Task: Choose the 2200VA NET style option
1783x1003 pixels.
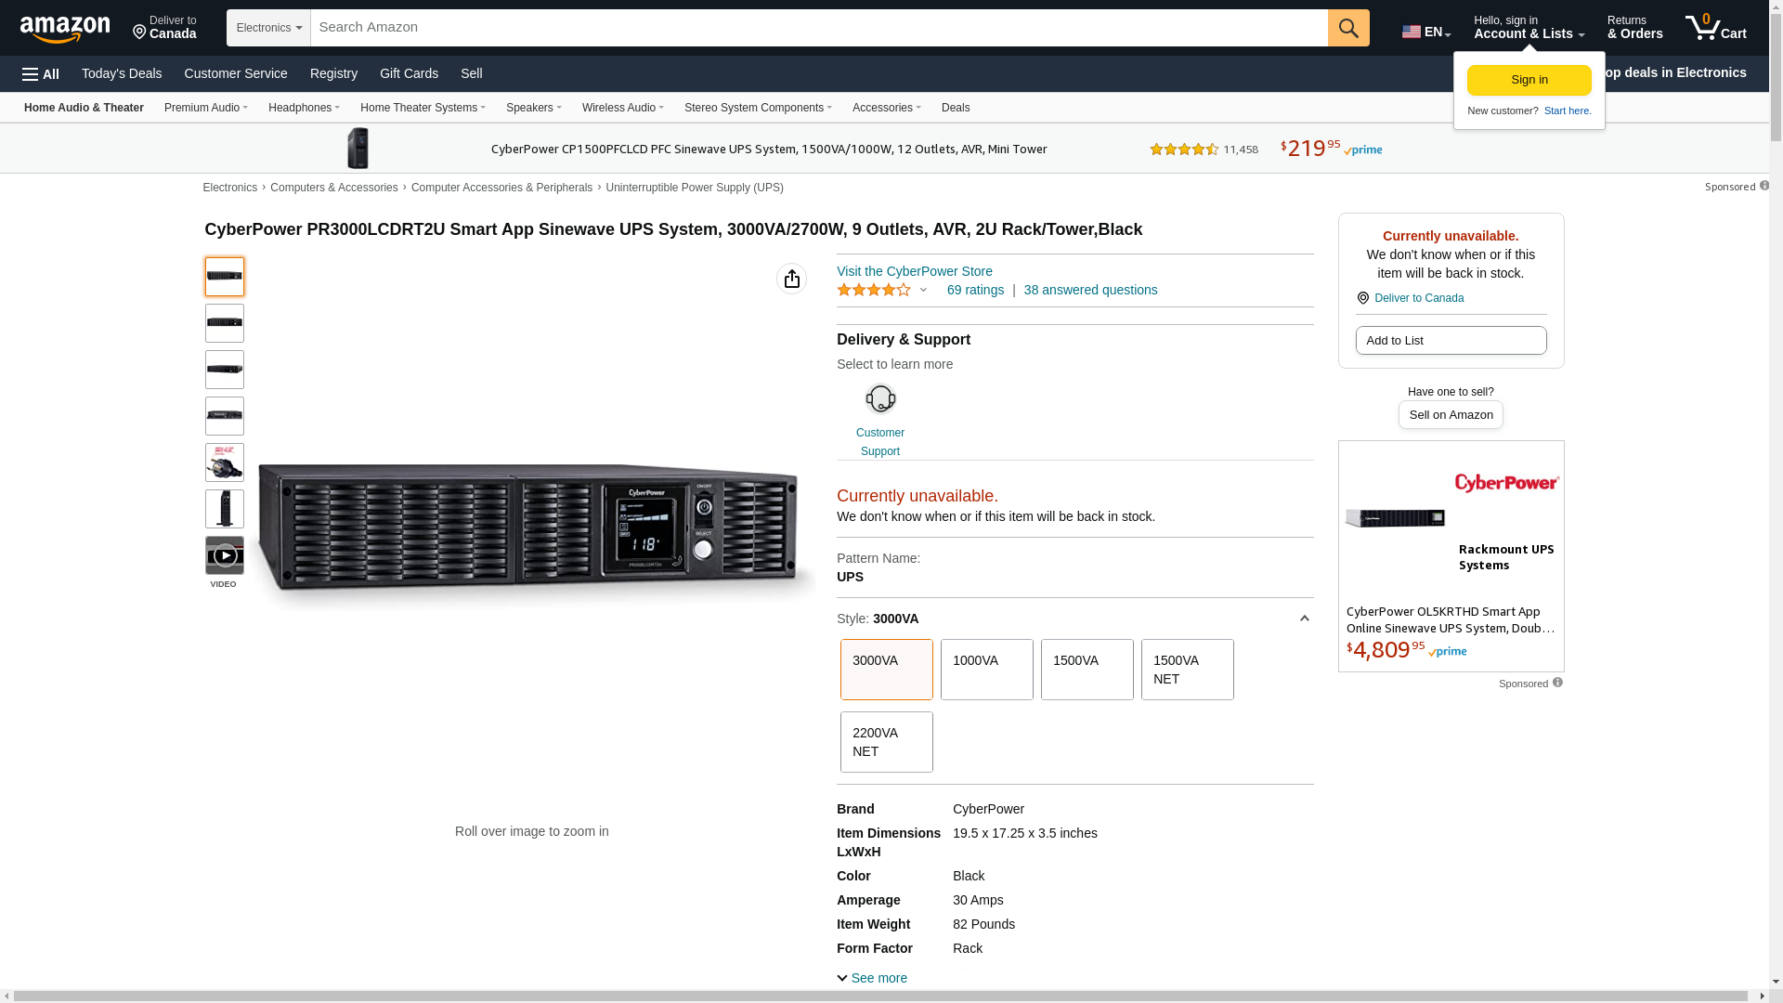Action: click(x=886, y=741)
